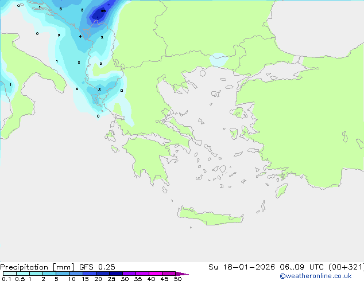Click the '25' precipitation value on the map
The width and height of the screenshot is (364, 281).
pyautogui.click(x=103, y=11)
